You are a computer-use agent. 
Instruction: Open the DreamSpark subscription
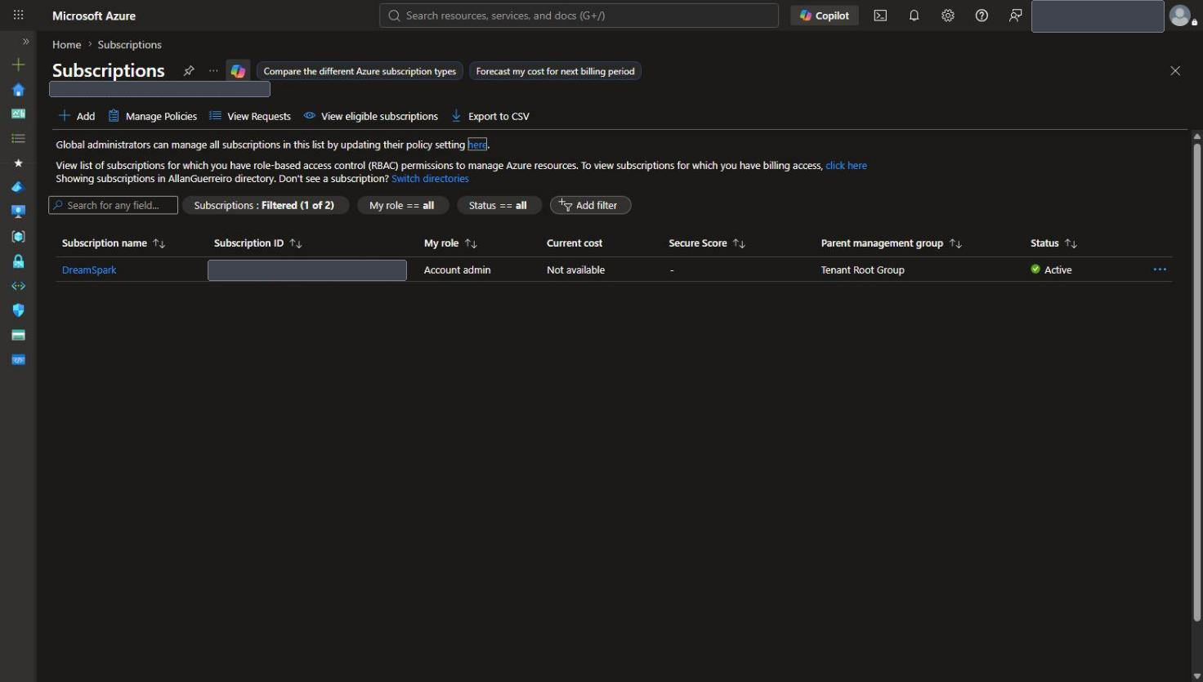[x=89, y=270]
